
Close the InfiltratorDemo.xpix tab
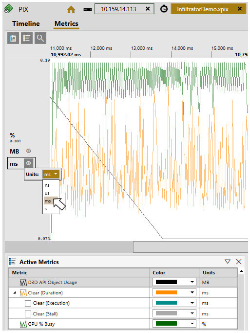click(240, 9)
